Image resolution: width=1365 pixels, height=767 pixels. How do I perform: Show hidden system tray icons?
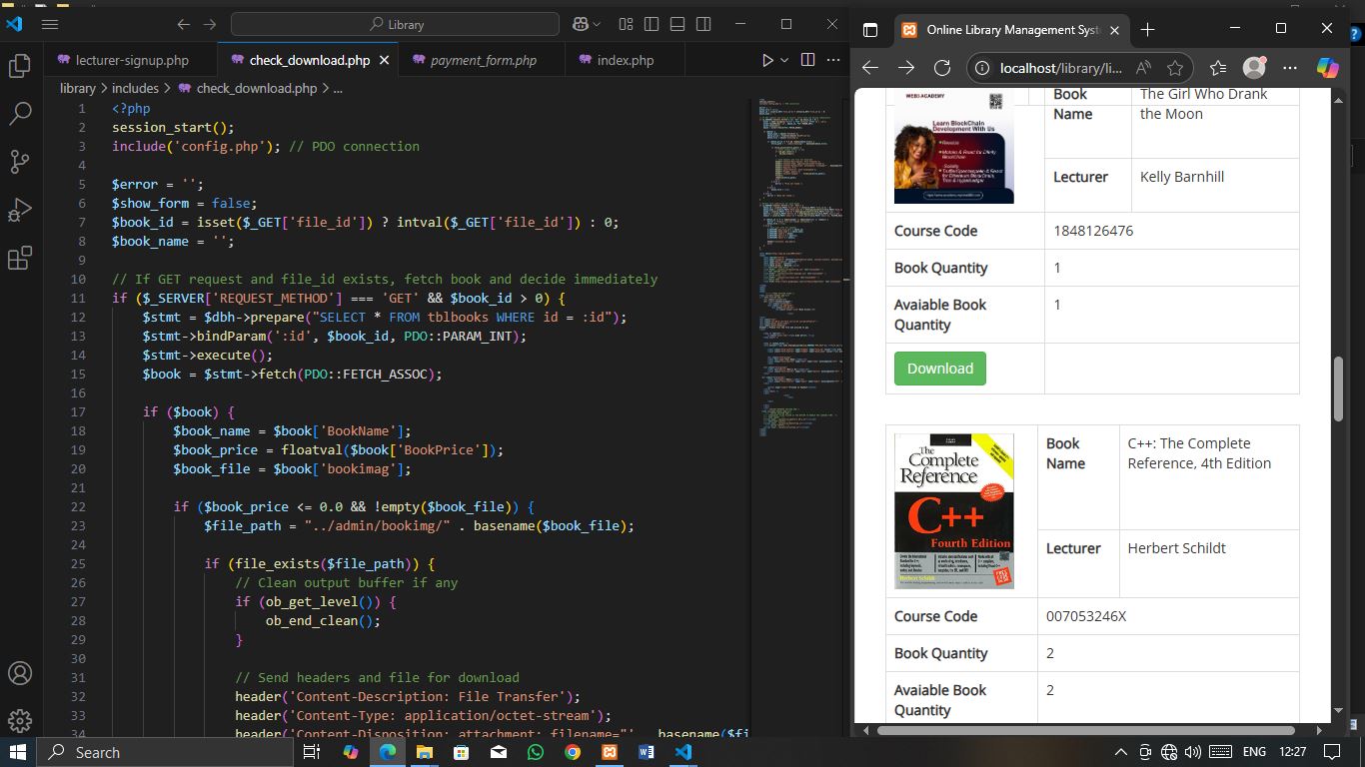[1120, 752]
